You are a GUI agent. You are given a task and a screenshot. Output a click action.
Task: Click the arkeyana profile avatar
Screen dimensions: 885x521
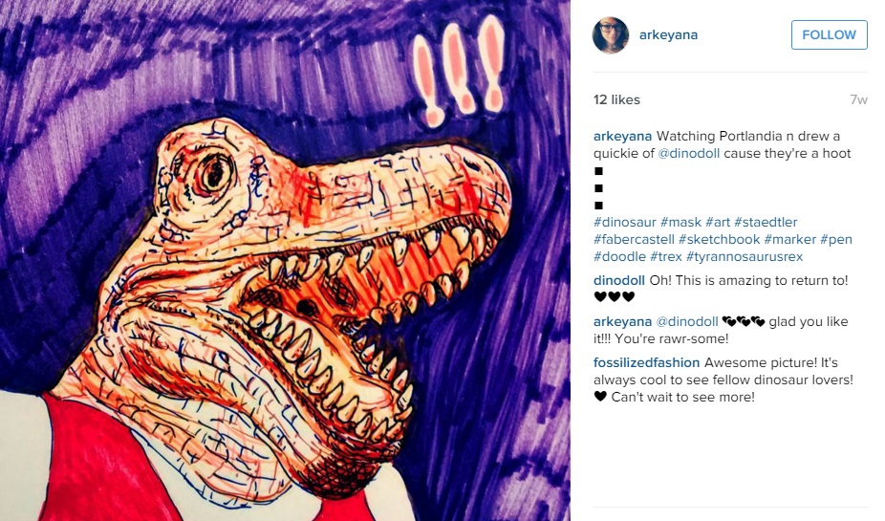click(610, 35)
